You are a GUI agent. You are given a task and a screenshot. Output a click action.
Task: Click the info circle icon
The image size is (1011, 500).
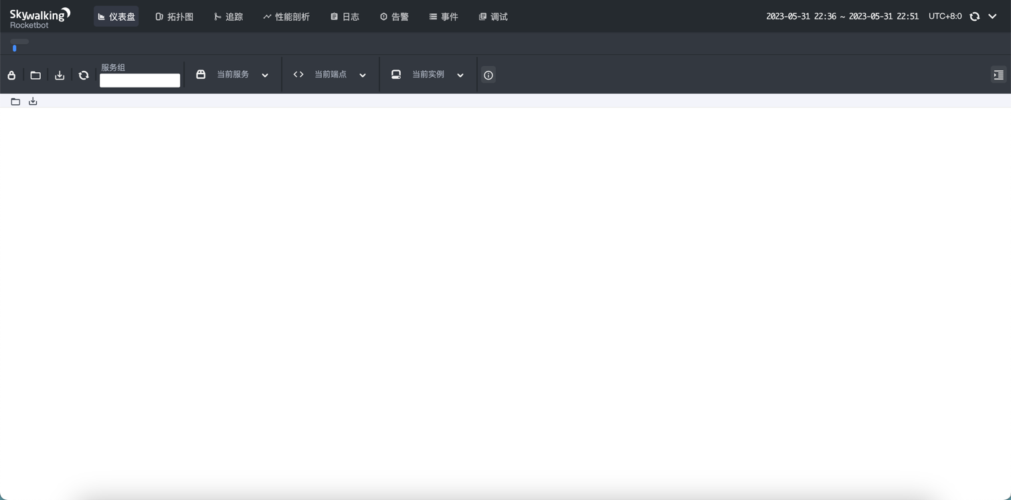point(488,75)
